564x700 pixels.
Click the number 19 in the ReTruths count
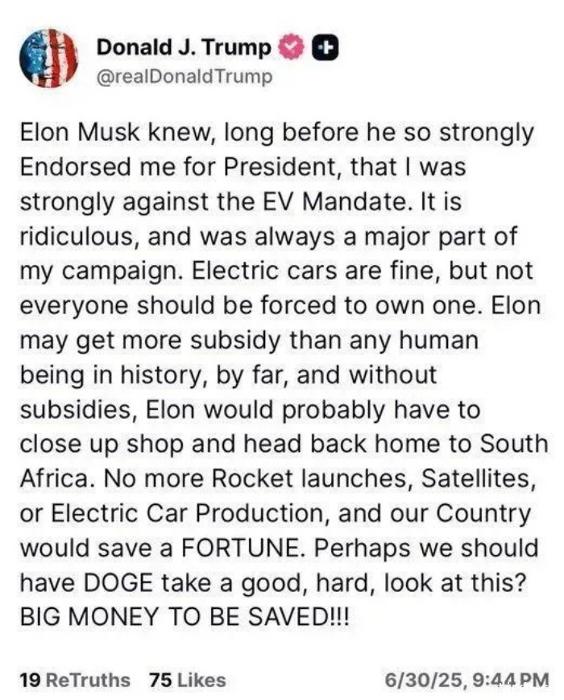click(x=31, y=680)
